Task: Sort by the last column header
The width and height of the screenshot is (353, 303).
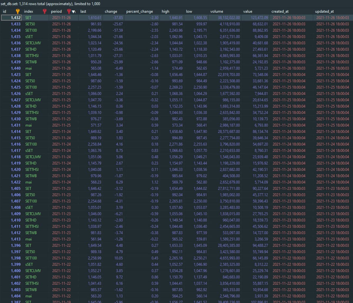Action: point(83,11)
